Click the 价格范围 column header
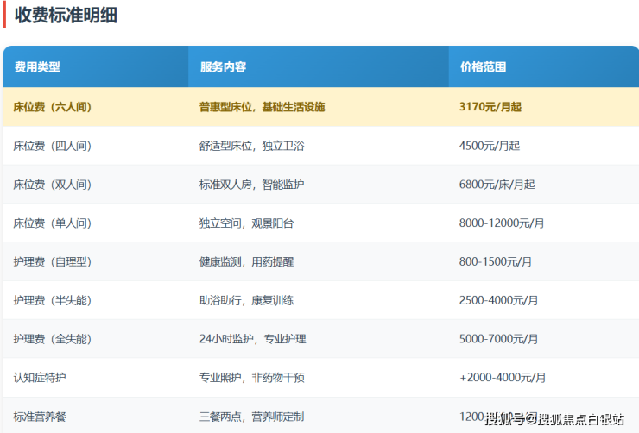This screenshot has width=639, height=433. [483, 66]
